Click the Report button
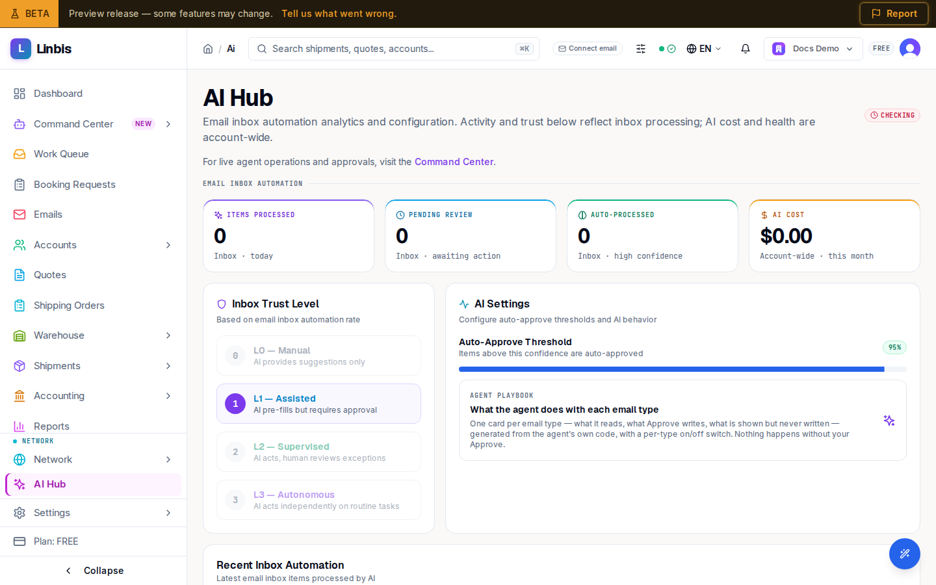Image resolution: width=936 pixels, height=585 pixels. pos(894,14)
